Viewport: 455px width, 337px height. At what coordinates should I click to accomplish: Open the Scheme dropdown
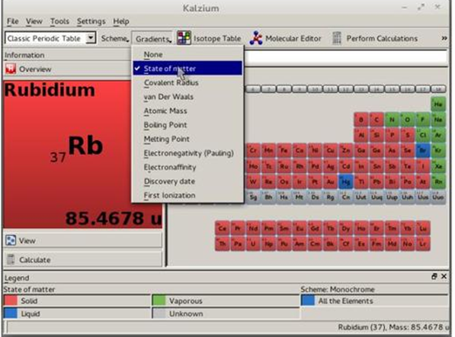coord(114,38)
